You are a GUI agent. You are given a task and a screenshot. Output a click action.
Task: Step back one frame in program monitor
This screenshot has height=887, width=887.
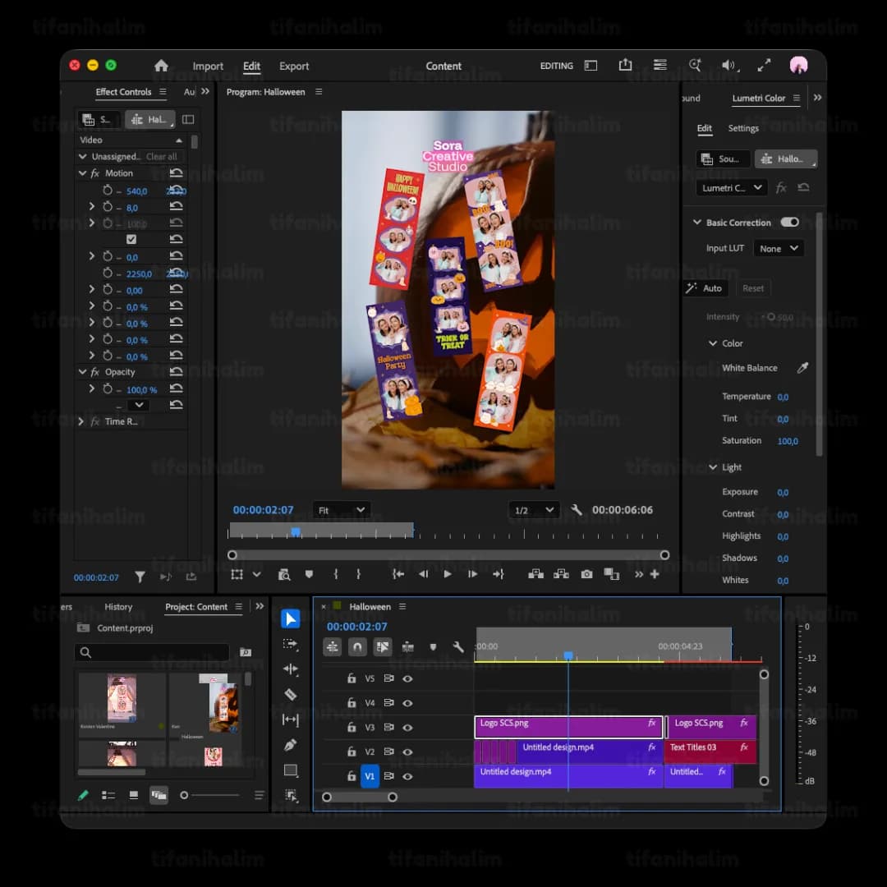[423, 574]
